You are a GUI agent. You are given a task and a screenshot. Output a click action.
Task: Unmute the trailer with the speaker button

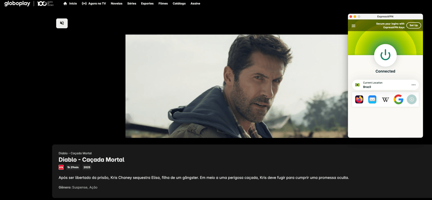click(x=62, y=23)
